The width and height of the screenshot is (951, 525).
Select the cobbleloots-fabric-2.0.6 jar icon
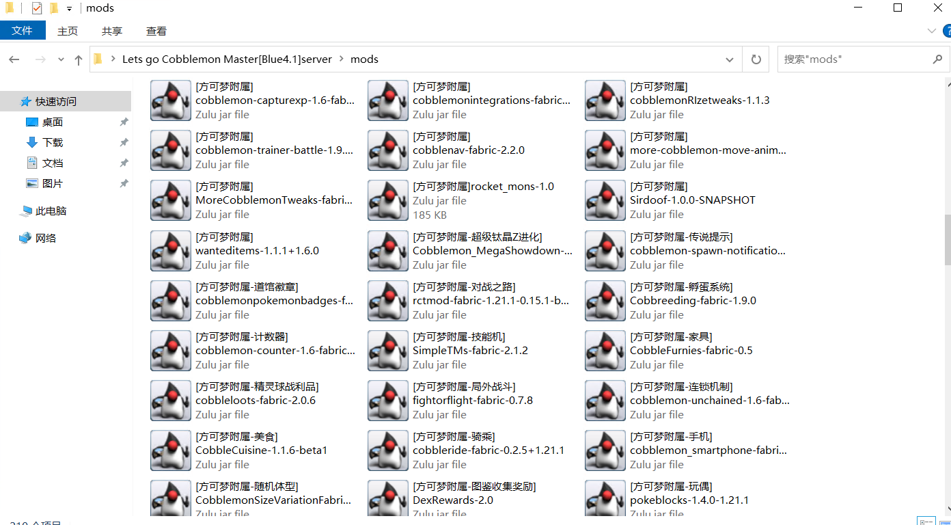tap(171, 401)
